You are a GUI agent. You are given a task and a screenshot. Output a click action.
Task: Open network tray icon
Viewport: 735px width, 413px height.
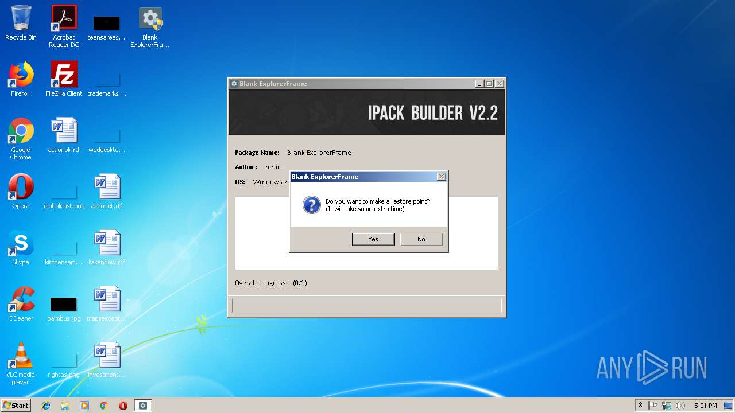tap(667, 406)
